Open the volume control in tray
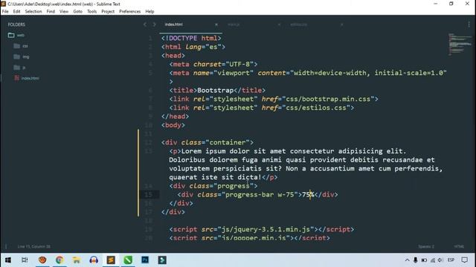The height and width of the screenshot is (267, 476). click(x=440, y=260)
